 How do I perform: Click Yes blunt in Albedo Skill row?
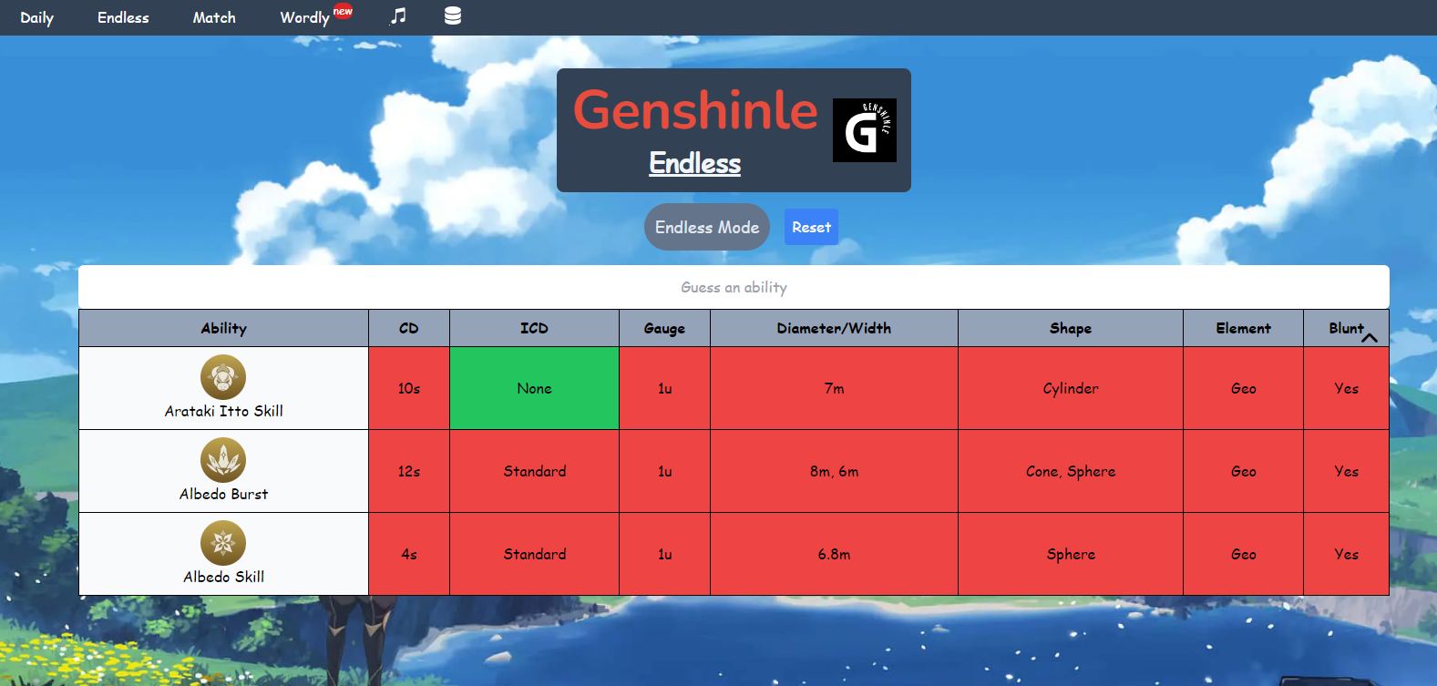point(1346,554)
